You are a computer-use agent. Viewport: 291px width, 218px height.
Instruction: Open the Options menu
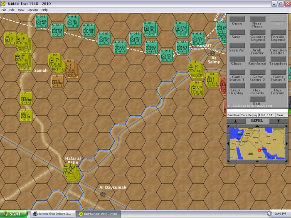pos(33,10)
